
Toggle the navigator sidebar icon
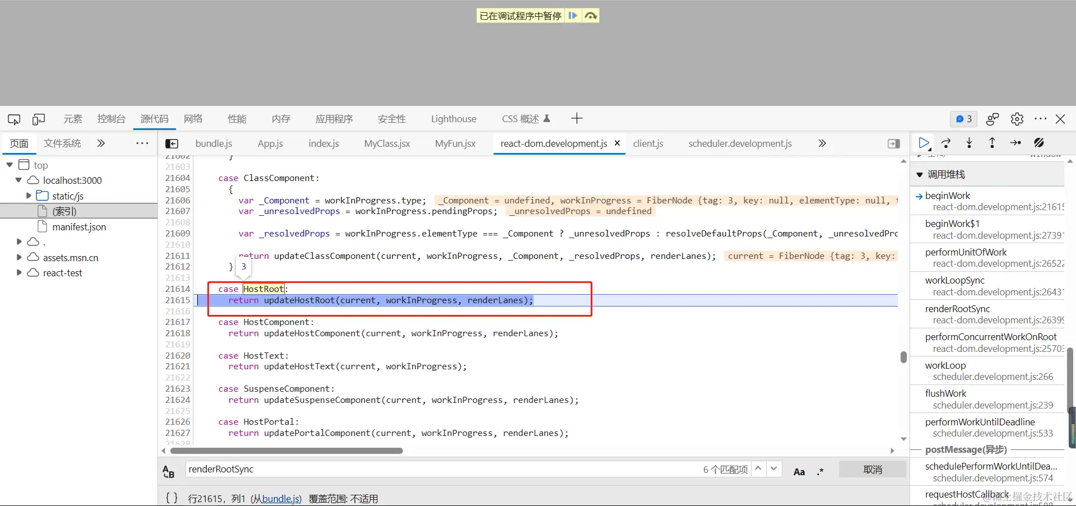tap(172, 143)
